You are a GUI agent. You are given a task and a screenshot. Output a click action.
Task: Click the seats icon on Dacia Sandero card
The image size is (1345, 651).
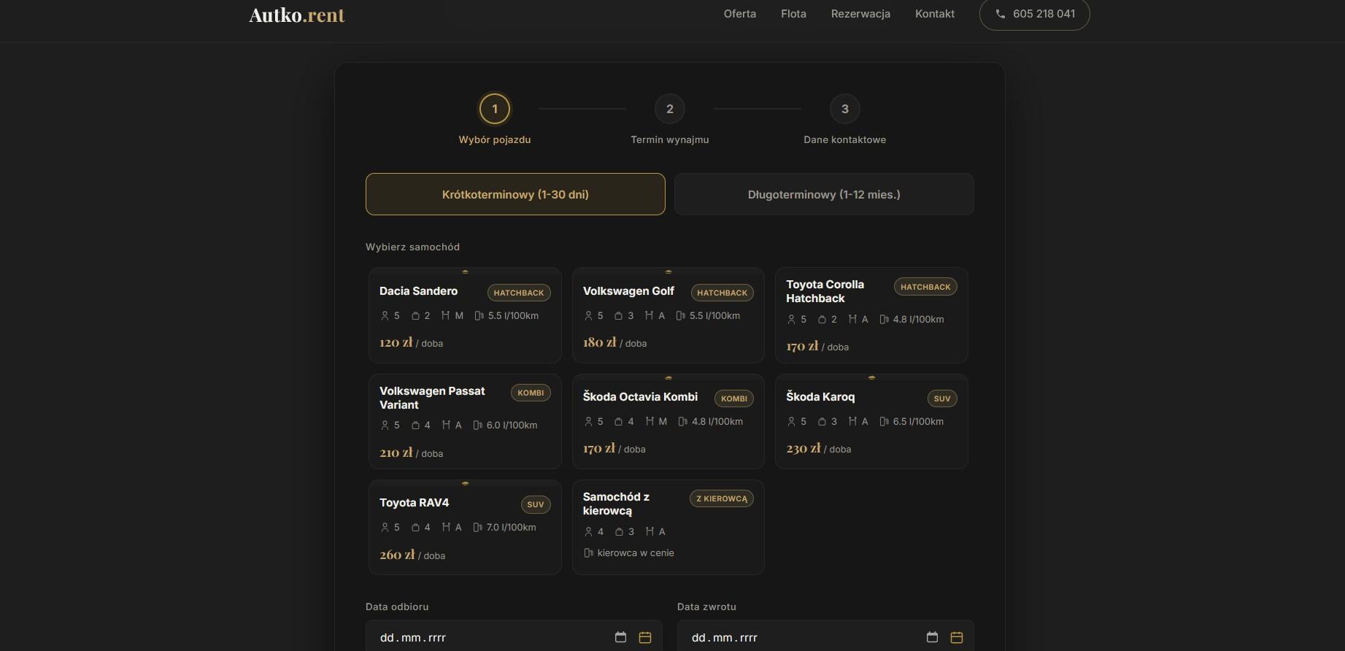click(385, 316)
